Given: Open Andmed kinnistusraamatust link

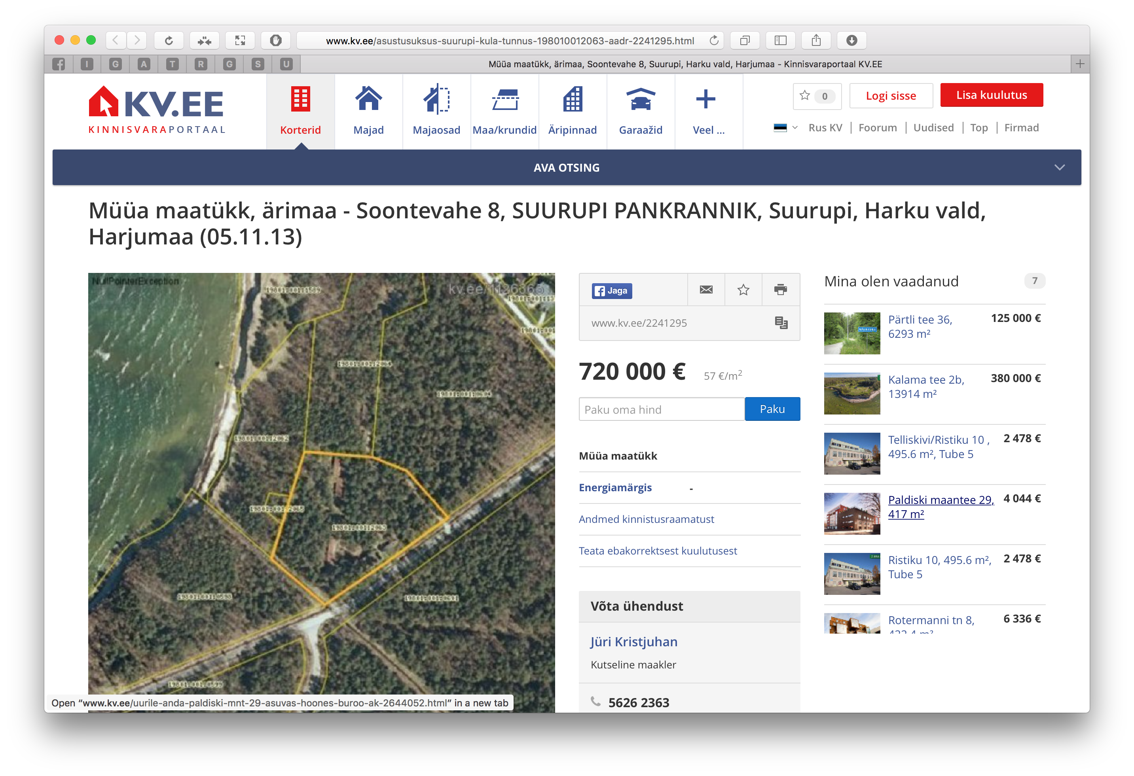Looking at the screenshot, I should [646, 519].
